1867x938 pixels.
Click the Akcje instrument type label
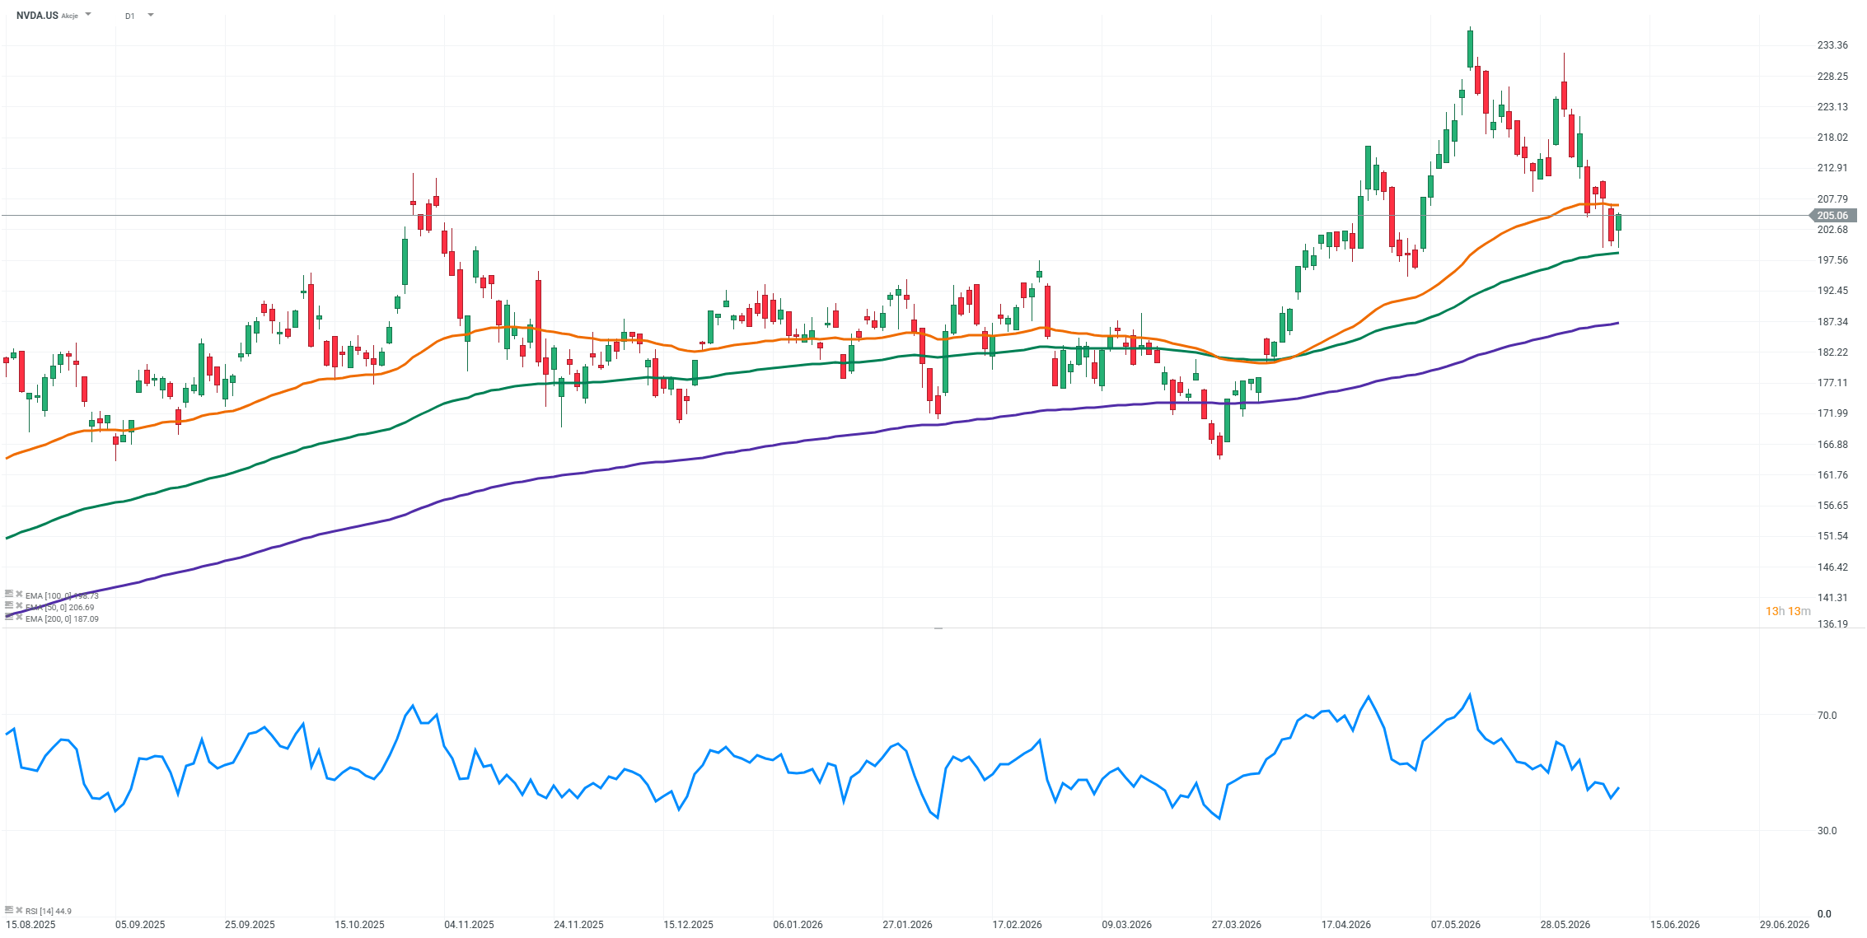(x=70, y=16)
